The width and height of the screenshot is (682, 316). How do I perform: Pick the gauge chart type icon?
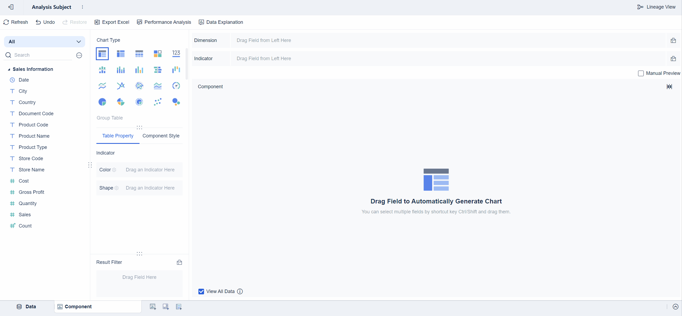coord(176,86)
